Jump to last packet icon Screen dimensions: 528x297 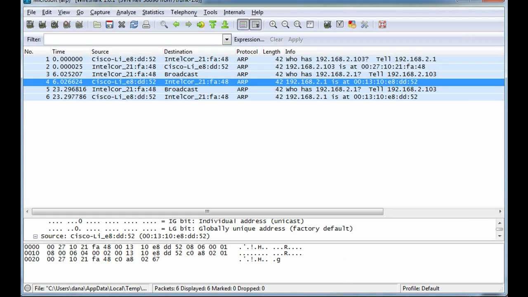point(225,25)
